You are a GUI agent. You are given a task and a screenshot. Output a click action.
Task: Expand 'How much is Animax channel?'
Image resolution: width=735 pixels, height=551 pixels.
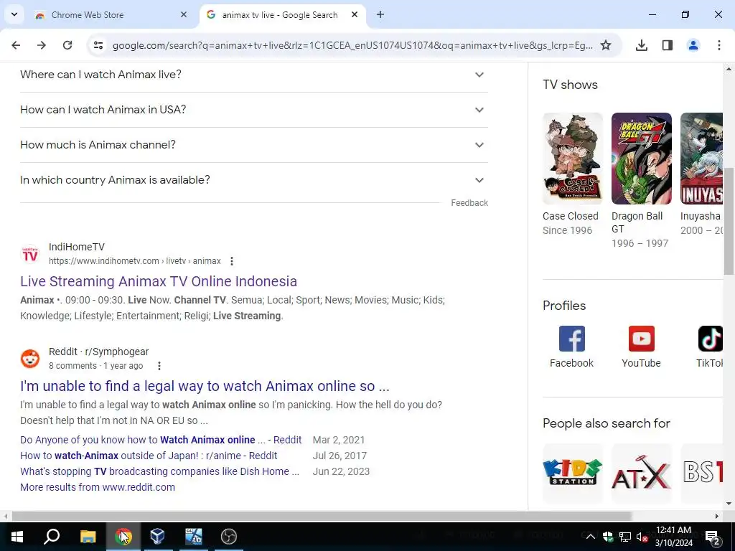[254, 145]
